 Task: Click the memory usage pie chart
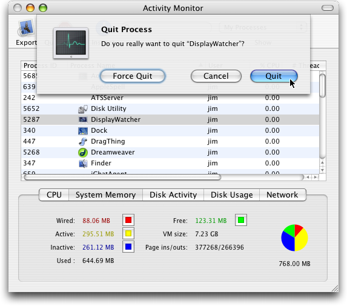click(294, 238)
